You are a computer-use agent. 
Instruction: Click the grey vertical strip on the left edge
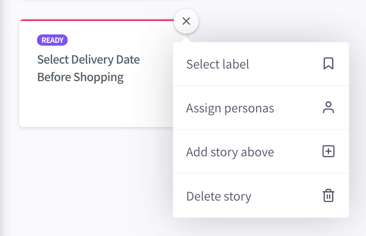pyautogui.click(x=2, y=118)
